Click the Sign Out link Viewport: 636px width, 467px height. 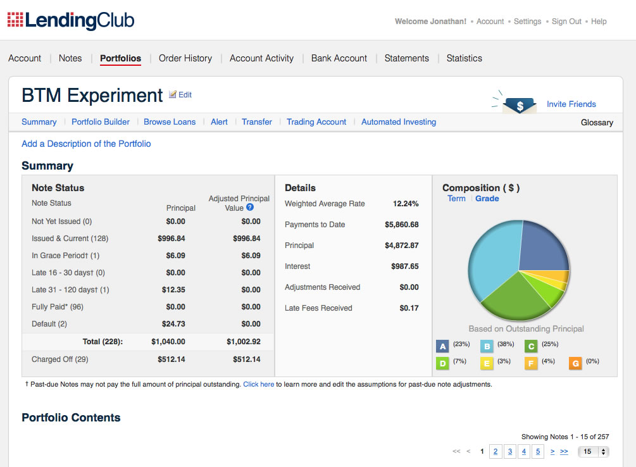pos(566,22)
